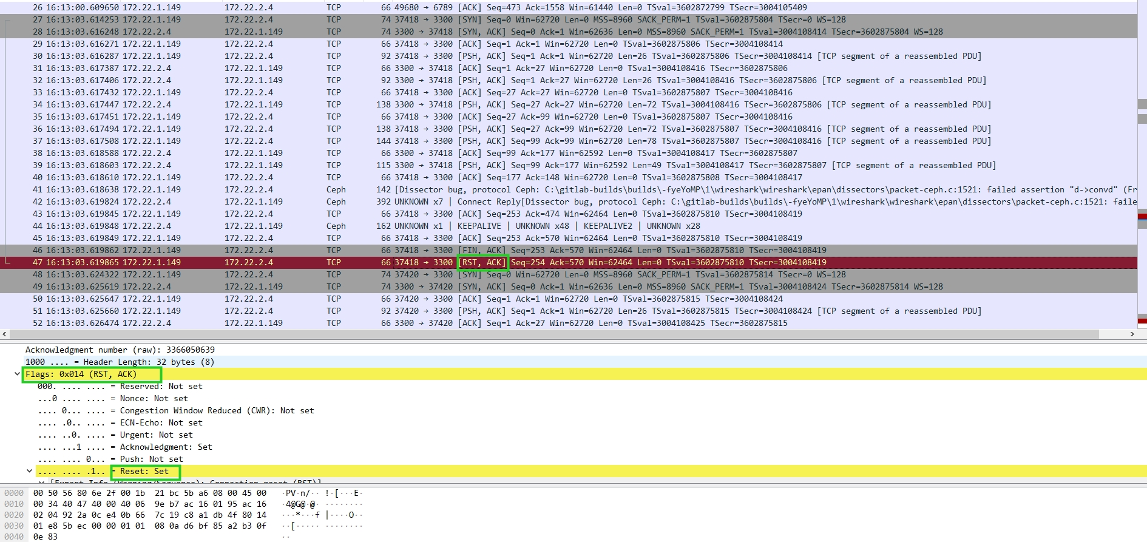The width and height of the screenshot is (1147, 542).
Task: Select packet 26 from port 49680 to 6789
Action: point(569,7)
